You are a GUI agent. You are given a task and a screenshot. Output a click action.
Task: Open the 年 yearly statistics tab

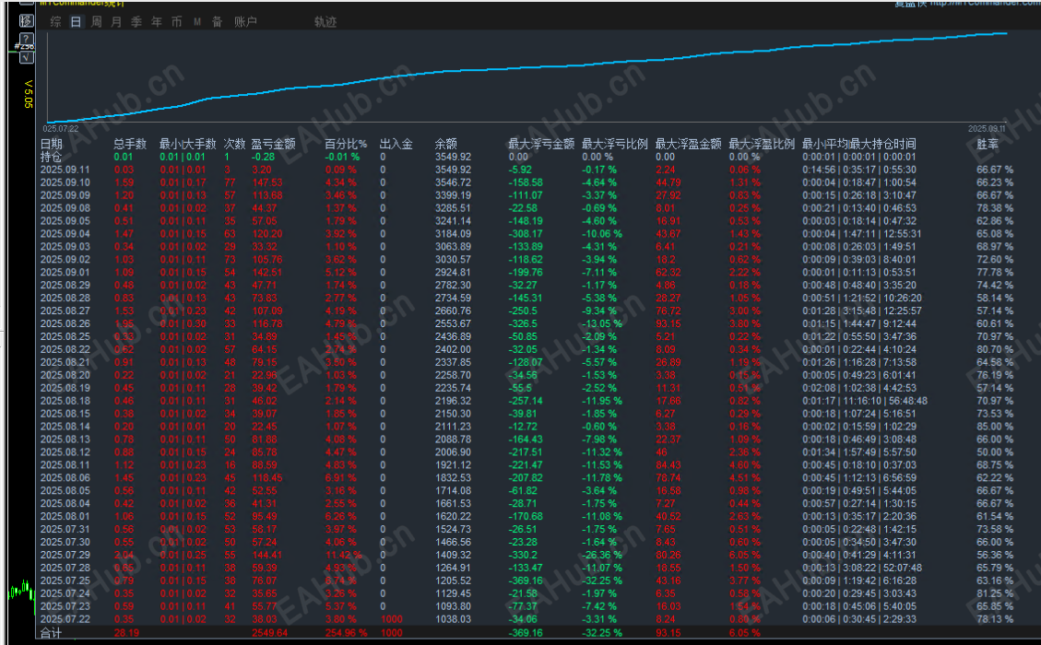coord(157,22)
